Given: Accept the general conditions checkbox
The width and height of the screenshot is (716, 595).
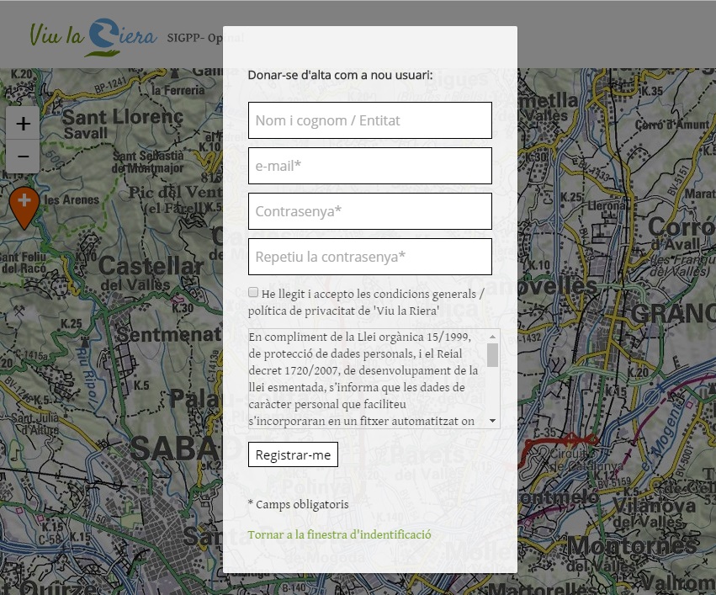Looking at the screenshot, I should coord(253,293).
